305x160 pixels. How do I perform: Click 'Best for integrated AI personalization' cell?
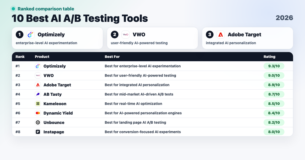click(x=137, y=85)
